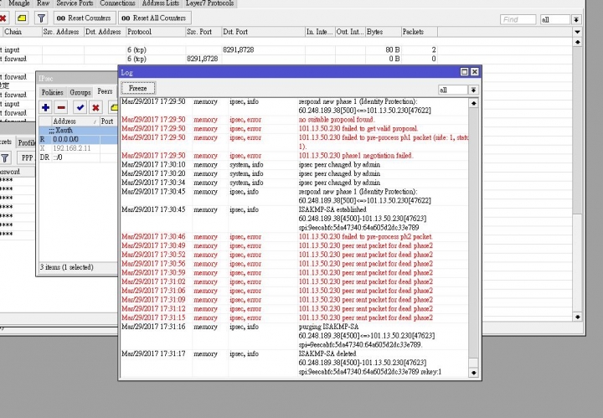The height and width of the screenshot is (418, 603).
Task: Click the yellow comment icon in IPsec toolbar
Action: click(114, 107)
